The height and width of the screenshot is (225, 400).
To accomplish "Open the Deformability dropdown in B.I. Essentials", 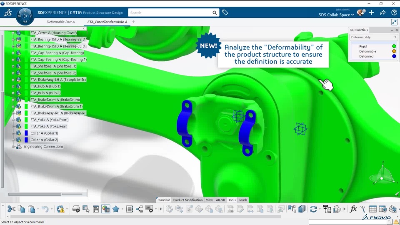I will tap(373, 37).
